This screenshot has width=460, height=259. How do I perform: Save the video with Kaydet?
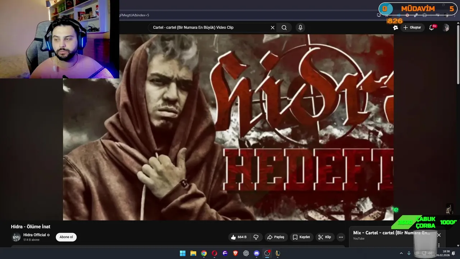301,237
